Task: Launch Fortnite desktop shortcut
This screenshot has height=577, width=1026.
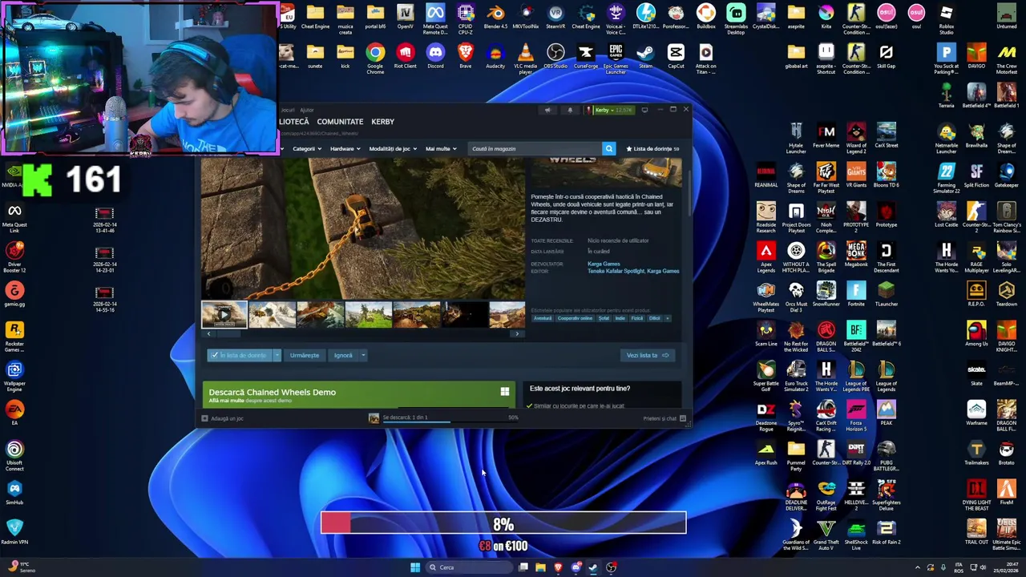Action: point(856,294)
